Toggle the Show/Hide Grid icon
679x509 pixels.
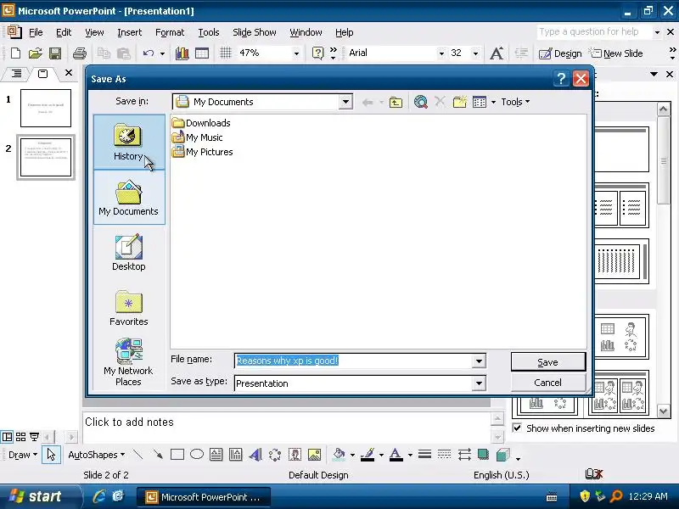[226, 53]
